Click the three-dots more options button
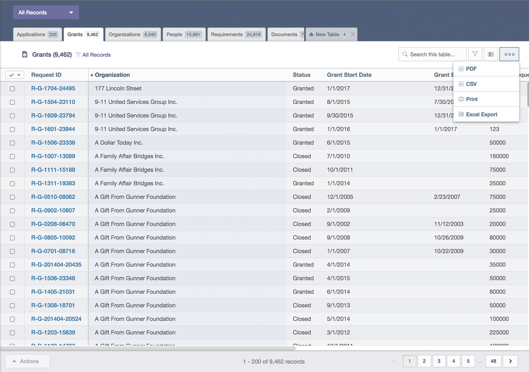Image resolution: width=529 pixels, height=372 pixels. pyautogui.click(x=509, y=54)
